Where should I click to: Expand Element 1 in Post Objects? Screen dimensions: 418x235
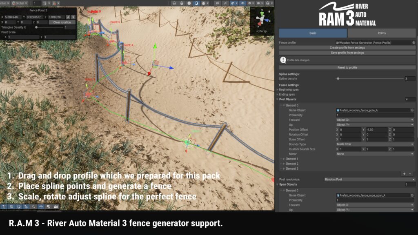[283, 159]
